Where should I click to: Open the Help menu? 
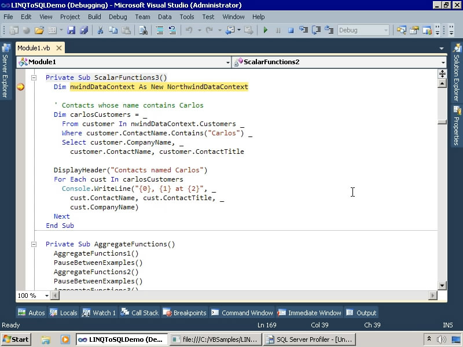point(258,17)
